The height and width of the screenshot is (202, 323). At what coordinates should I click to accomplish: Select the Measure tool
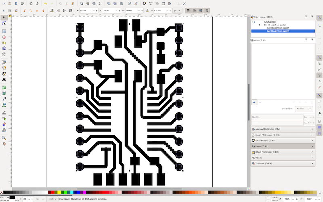click(4, 144)
